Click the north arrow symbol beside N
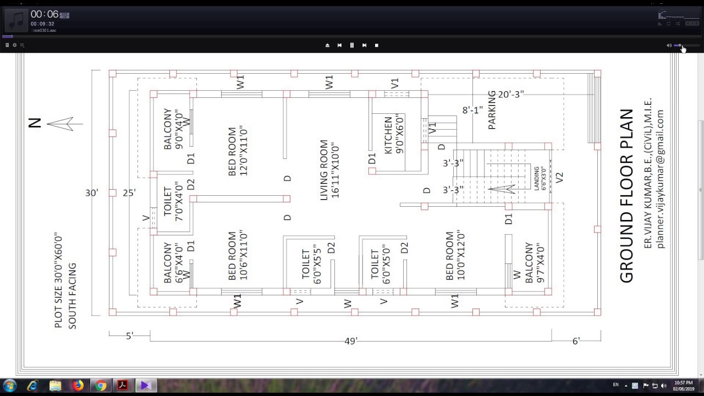The width and height of the screenshot is (704, 396). coord(65,124)
